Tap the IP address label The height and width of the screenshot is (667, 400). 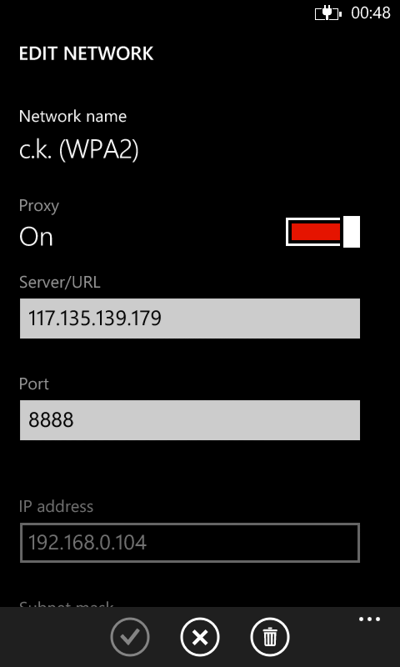click(56, 506)
